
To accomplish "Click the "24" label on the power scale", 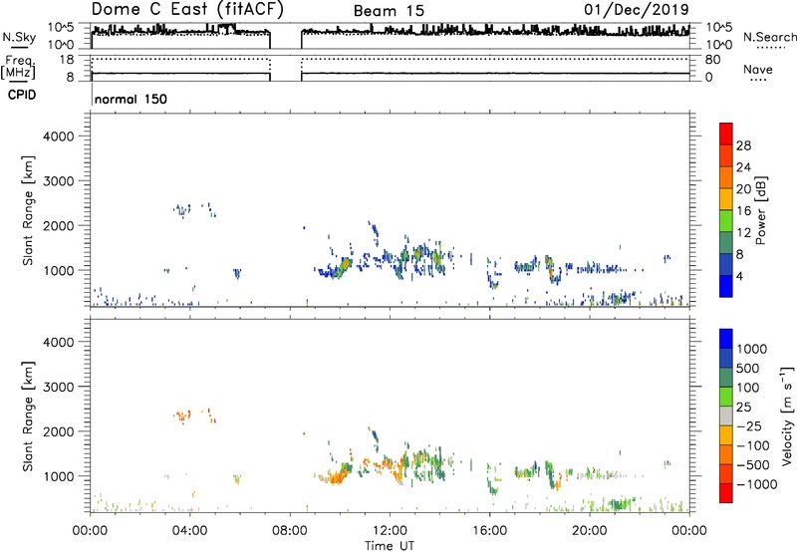I will coord(743,167).
